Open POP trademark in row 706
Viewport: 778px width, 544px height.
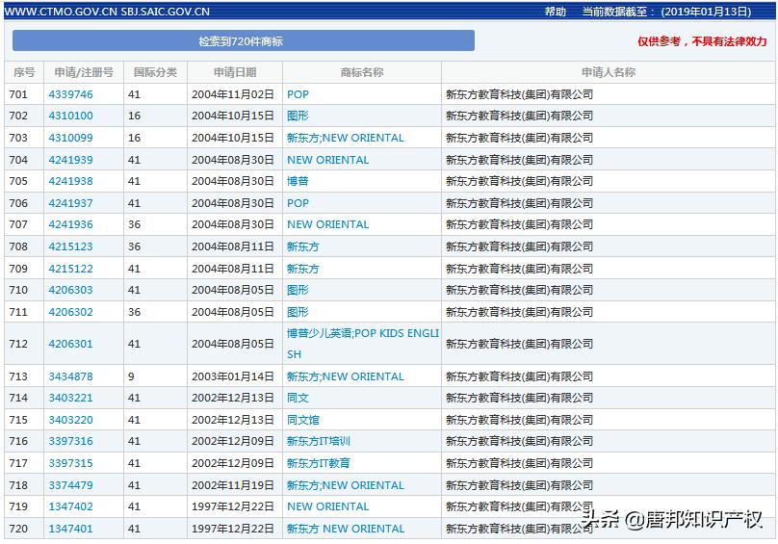[298, 203]
